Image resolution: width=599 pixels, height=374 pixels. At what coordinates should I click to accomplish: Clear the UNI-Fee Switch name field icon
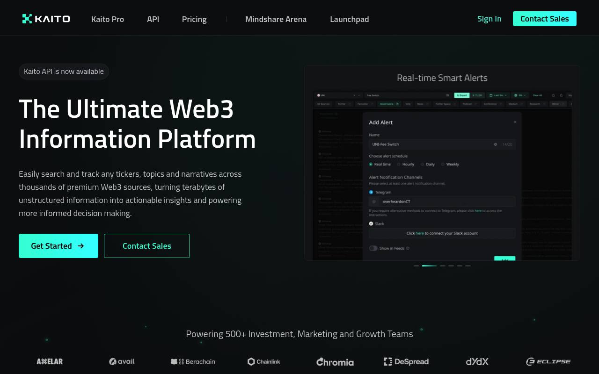coord(496,144)
